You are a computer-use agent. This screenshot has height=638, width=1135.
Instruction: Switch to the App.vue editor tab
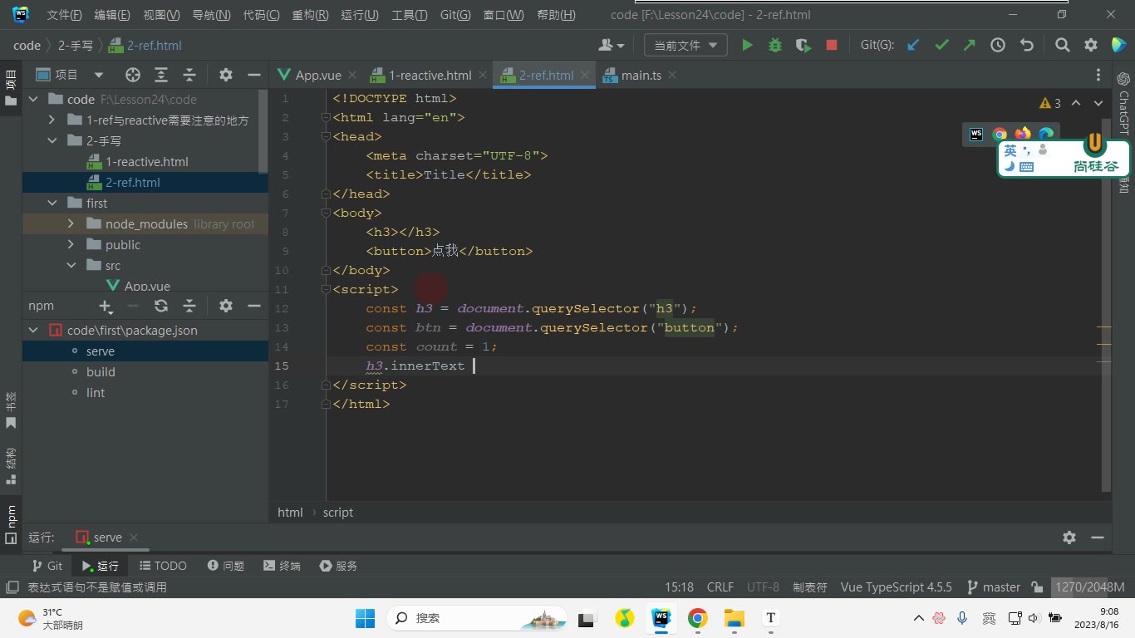[318, 75]
